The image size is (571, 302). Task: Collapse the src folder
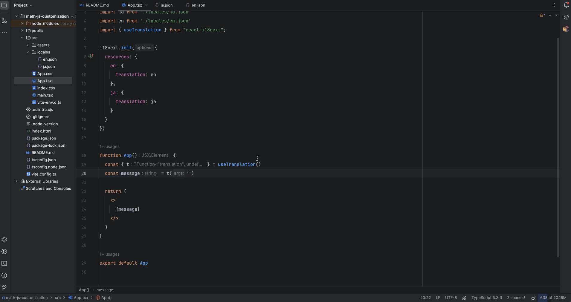(22, 38)
